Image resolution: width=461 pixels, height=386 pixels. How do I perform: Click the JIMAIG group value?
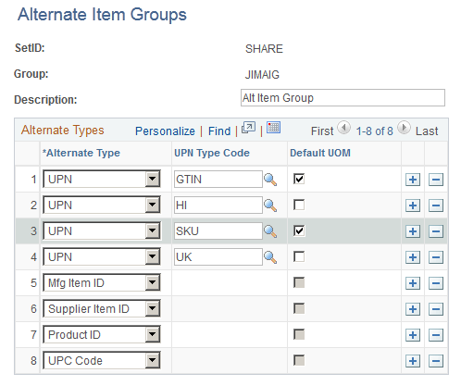tap(262, 75)
